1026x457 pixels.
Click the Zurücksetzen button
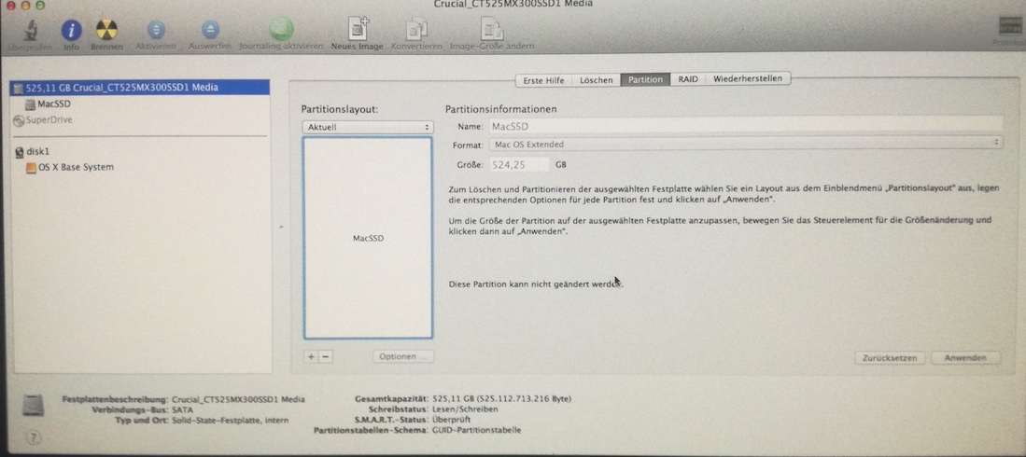coord(890,358)
